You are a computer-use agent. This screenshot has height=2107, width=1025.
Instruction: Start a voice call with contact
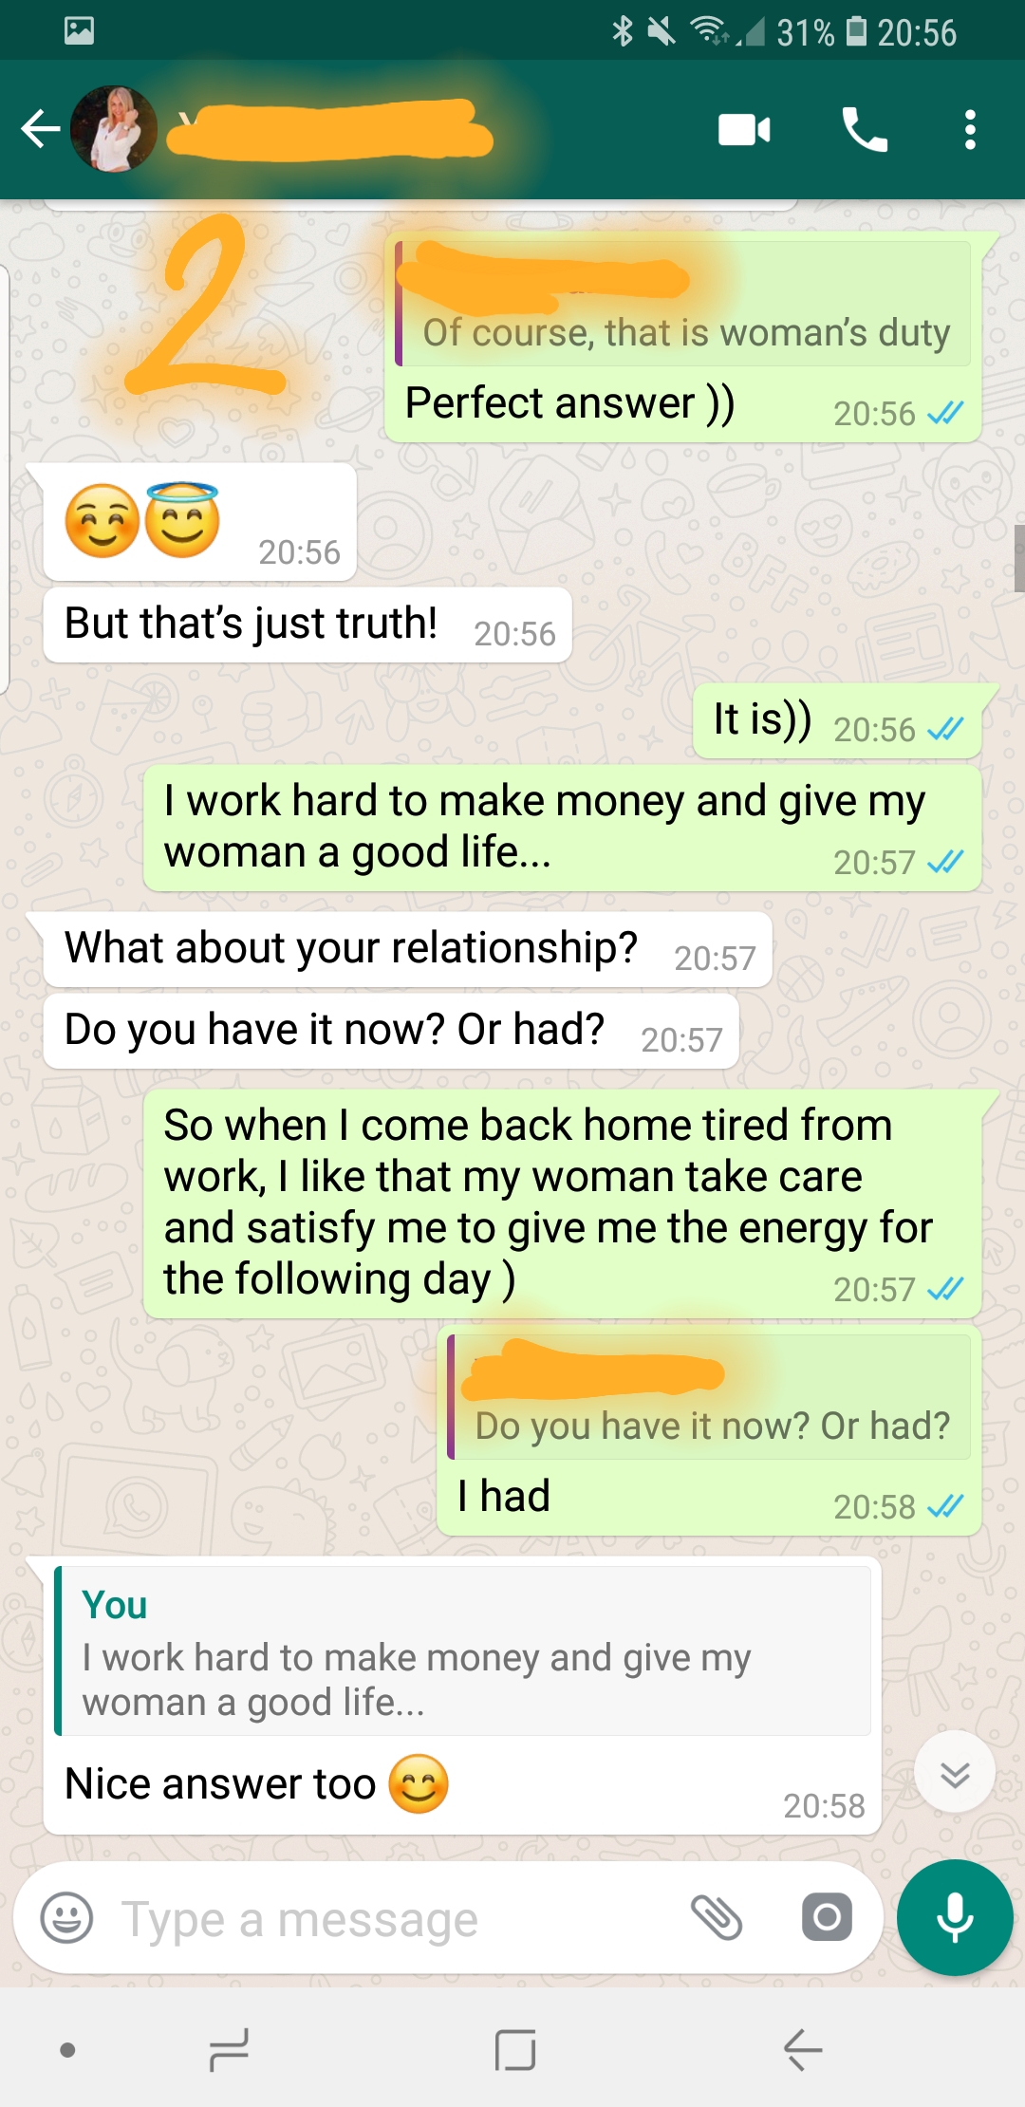pos(865,130)
